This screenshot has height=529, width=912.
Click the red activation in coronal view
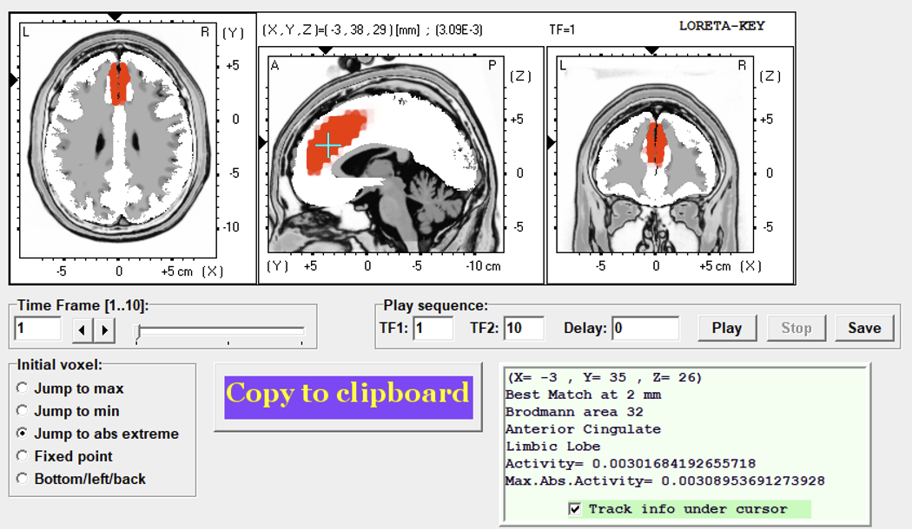coord(656,143)
